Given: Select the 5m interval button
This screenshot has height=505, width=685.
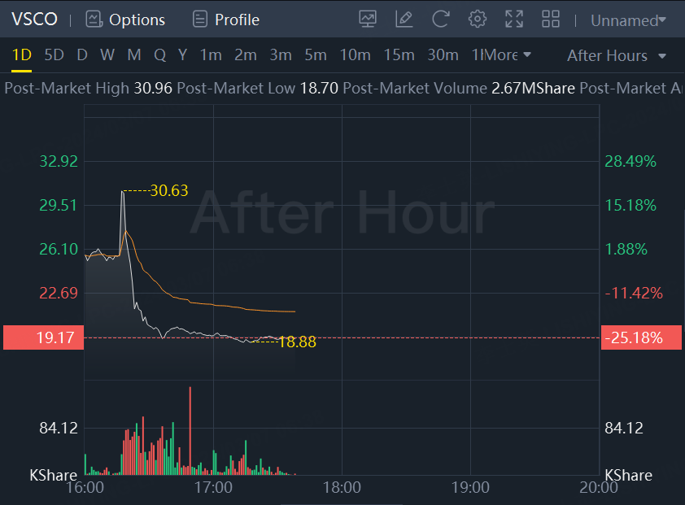Looking at the screenshot, I should pos(316,54).
